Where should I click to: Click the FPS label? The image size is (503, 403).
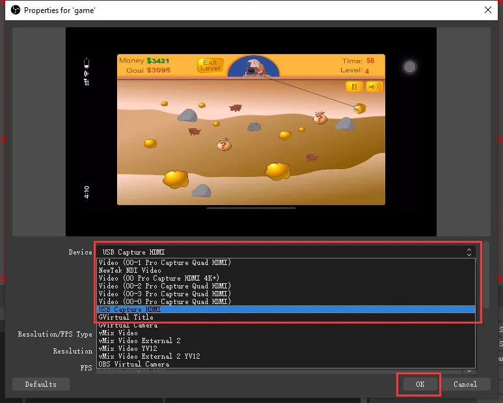86,368
